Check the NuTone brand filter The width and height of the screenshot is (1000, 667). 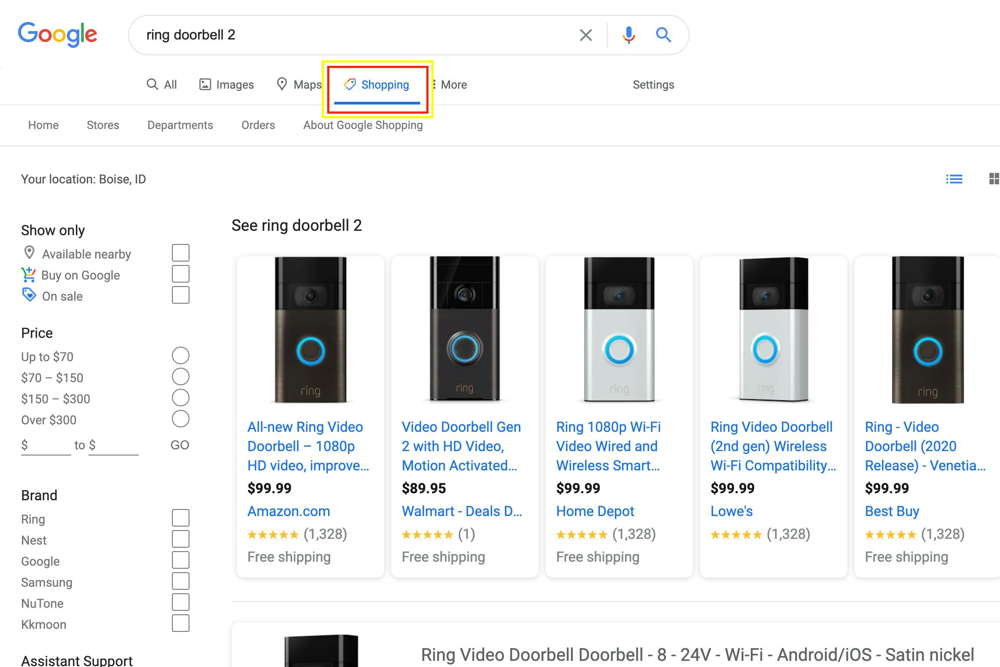[181, 602]
